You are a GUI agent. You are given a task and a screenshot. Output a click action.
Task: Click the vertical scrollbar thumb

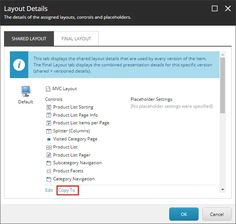tap(223, 85)
